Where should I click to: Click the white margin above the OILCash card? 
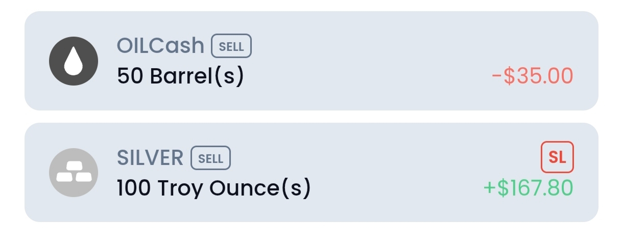click(311, 6)
